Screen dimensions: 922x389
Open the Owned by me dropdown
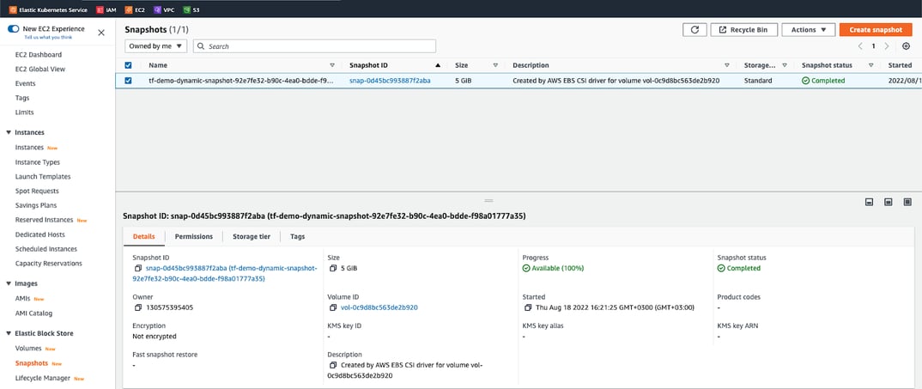pyautogui.click(x=156, y=46)
